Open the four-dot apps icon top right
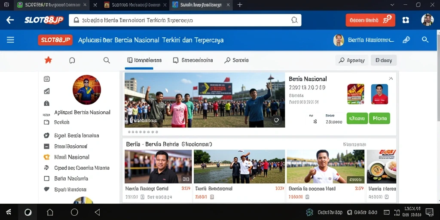 pyautogui.click(x=406, y=20)
